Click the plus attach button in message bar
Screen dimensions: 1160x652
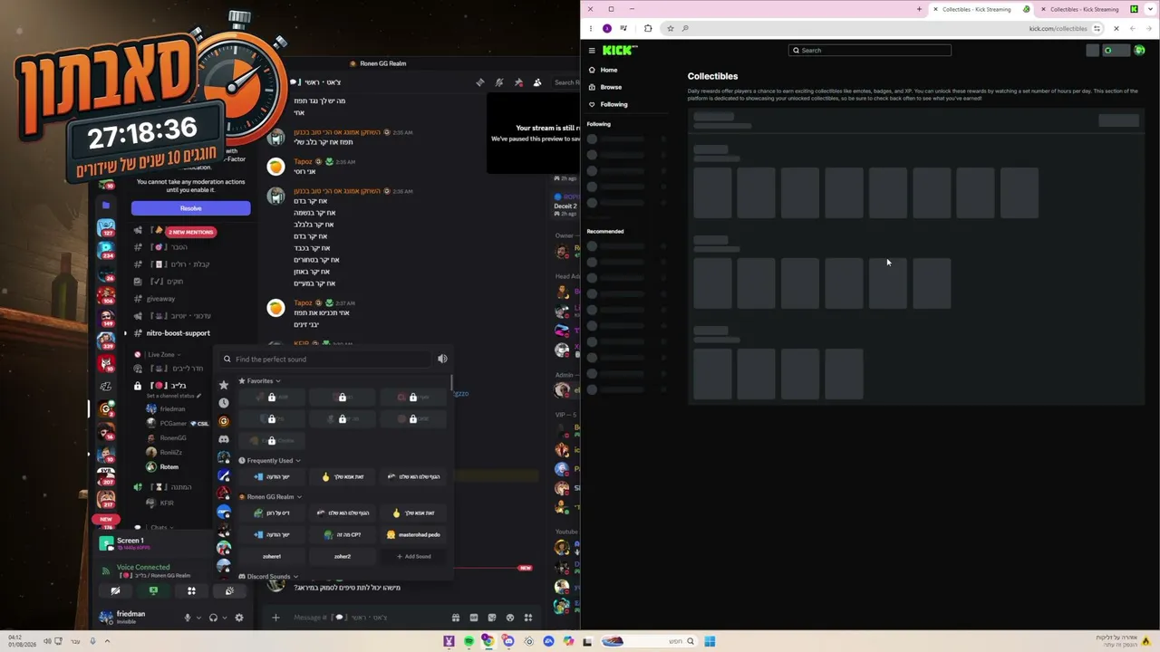[x=275, y=618]
